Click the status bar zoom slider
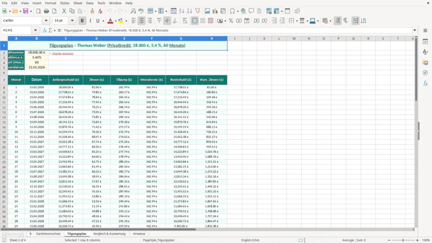This screenshot has width=432, height=243. [x=403, y=240]
